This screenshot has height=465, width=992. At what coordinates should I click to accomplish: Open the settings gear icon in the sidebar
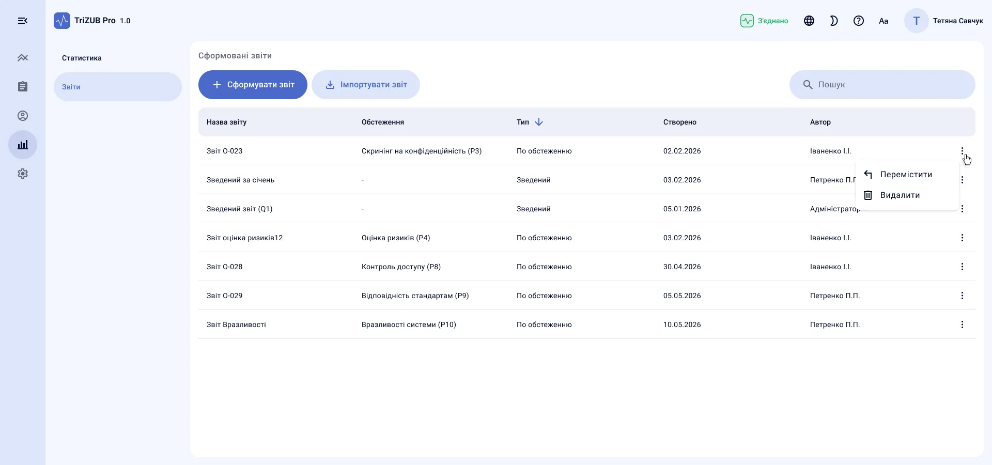[23, 174]
